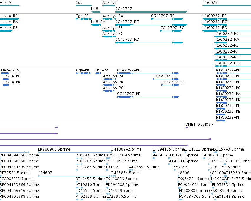Select EST RH58231.5prime

coord(169,164)
